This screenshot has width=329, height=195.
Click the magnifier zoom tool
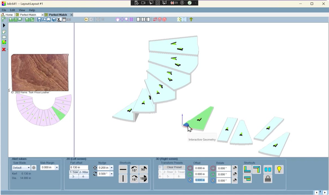click(x=127, y=19)
